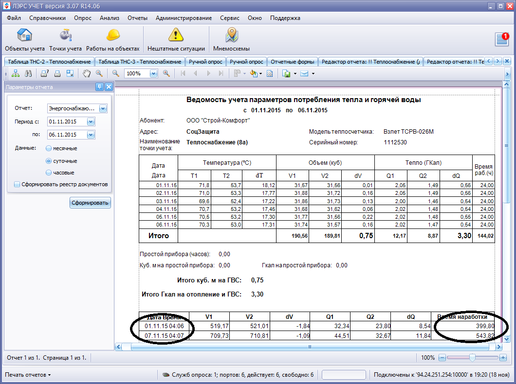Close the Параметры отчета panel

[x=109, y=87]
